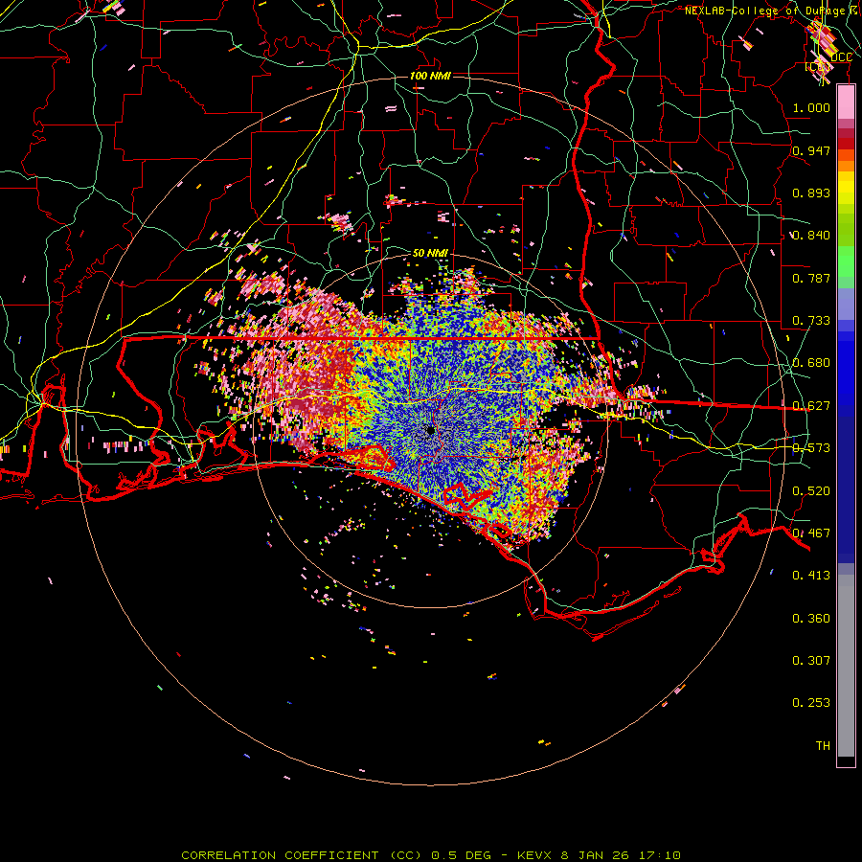
Task: Click the 0.360 legend value
Action: (811, 619)
